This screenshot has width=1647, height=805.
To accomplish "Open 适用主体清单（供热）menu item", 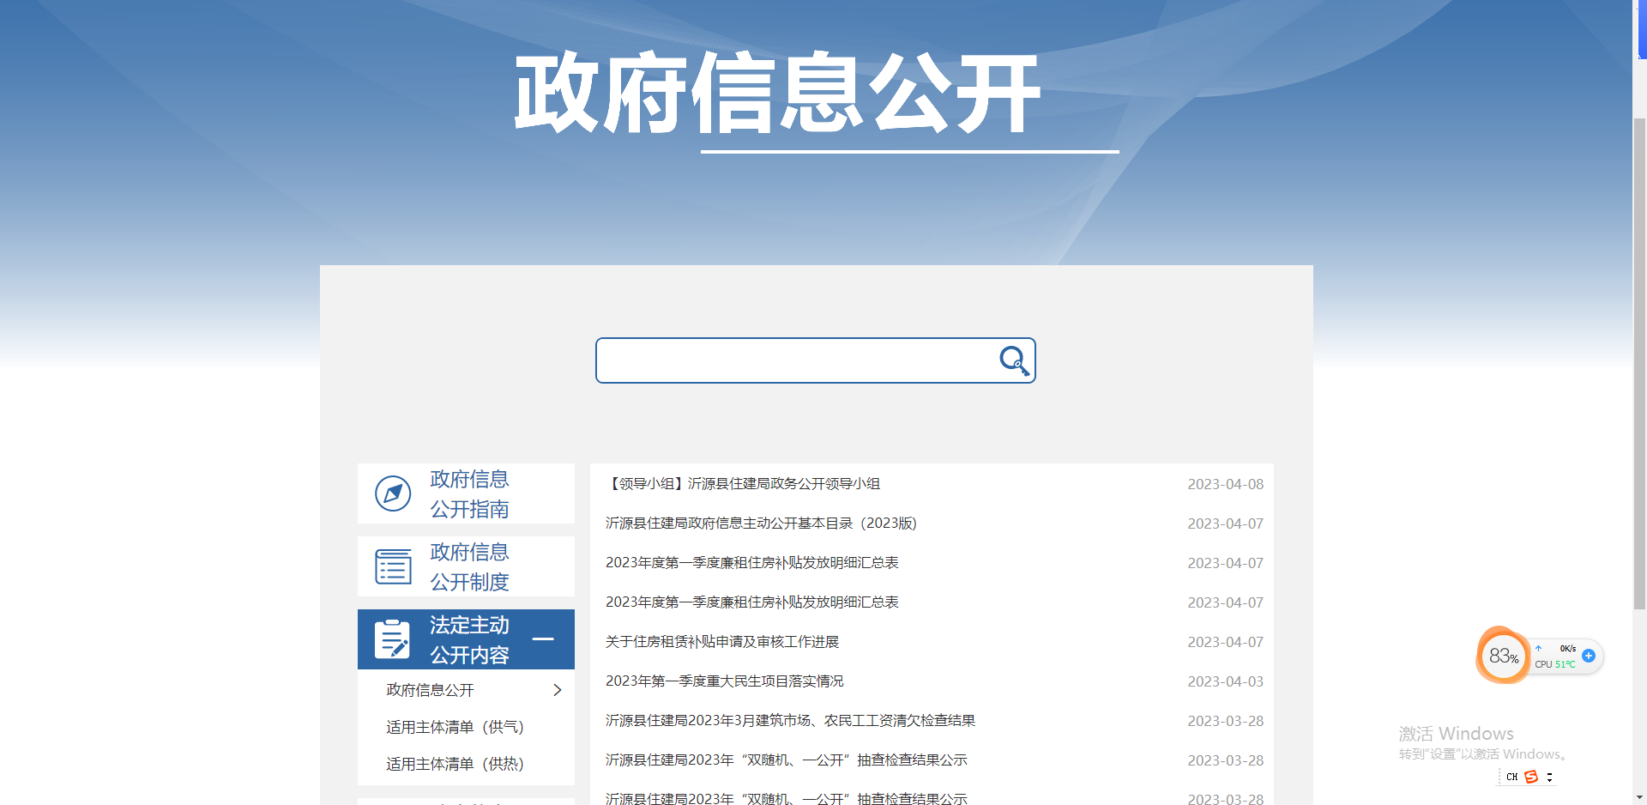I will click(x=455, y=764).
